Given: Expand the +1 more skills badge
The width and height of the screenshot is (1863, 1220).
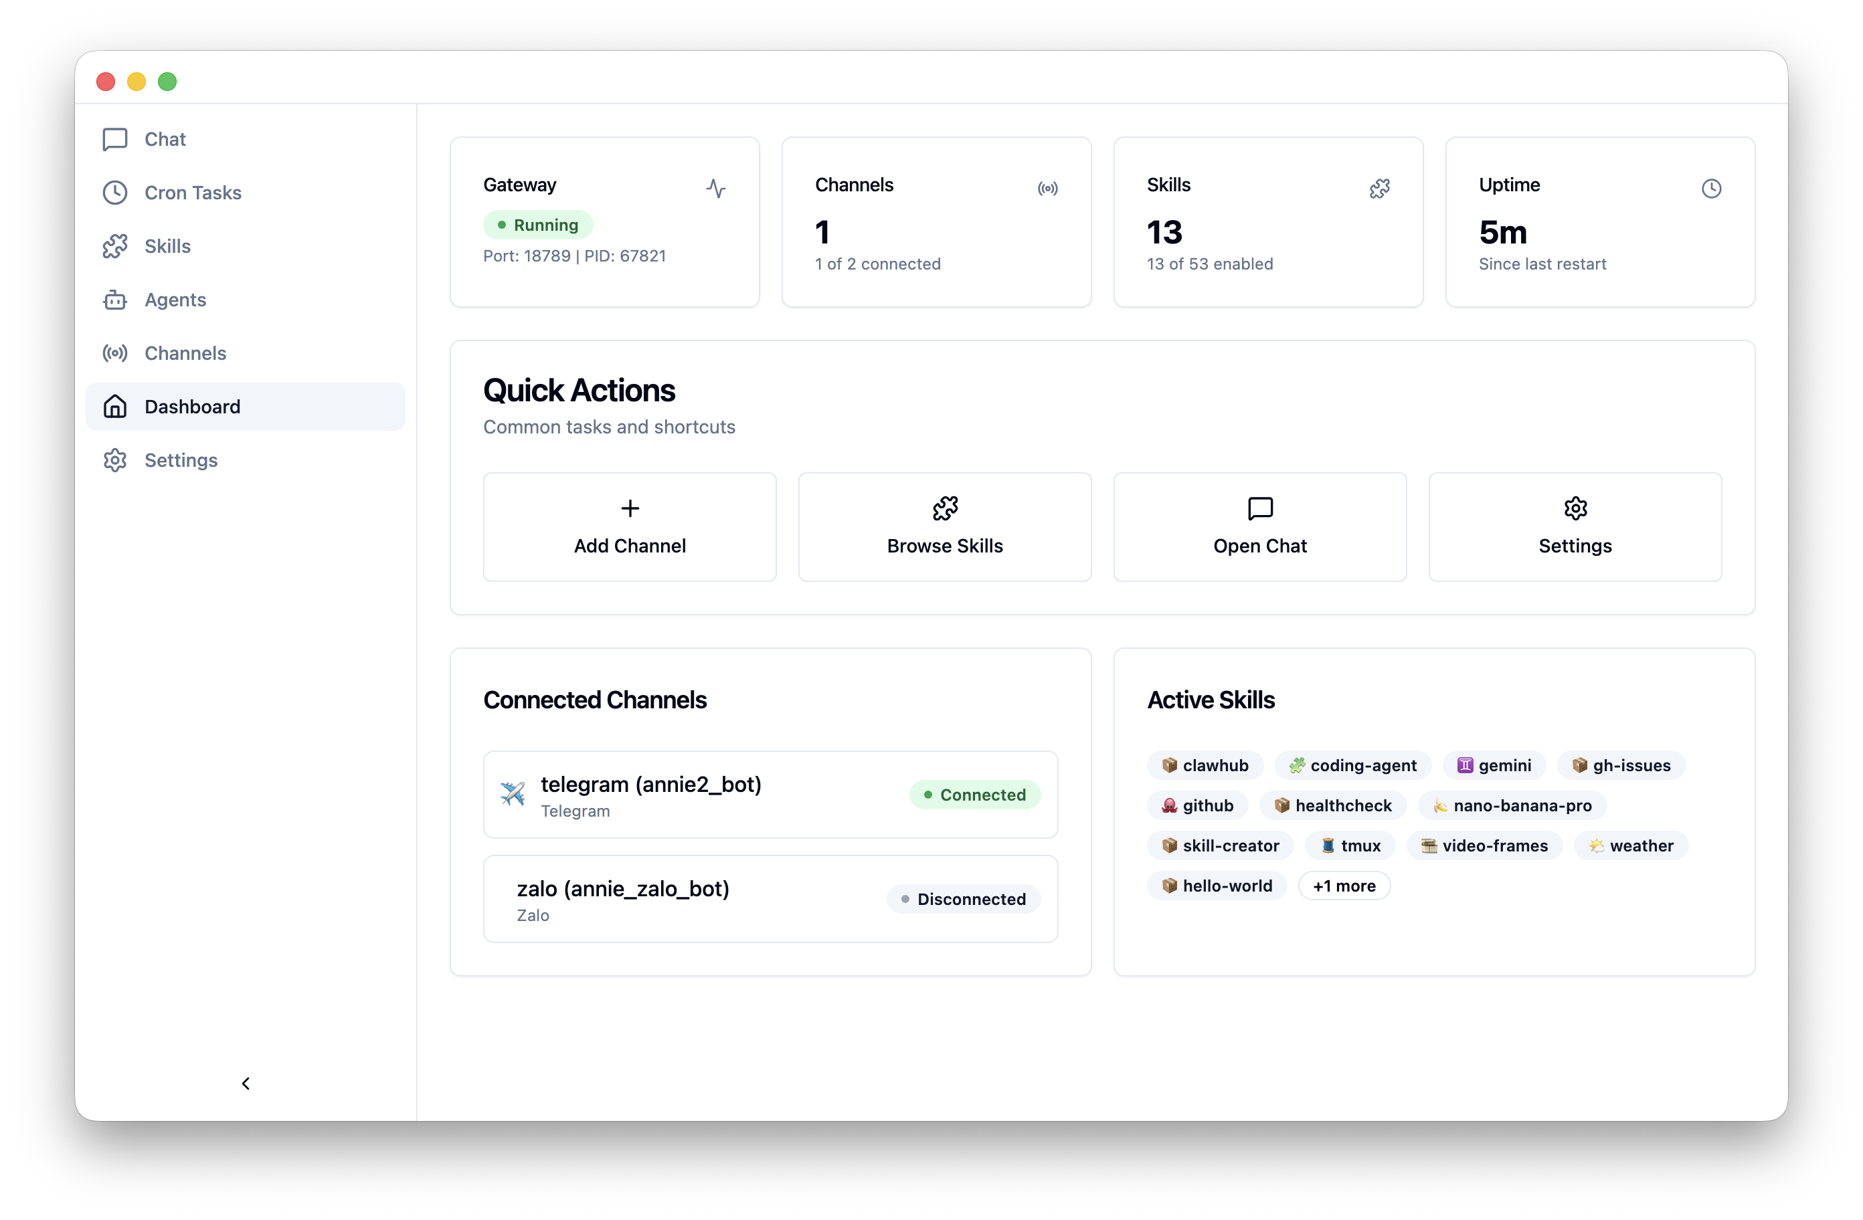Looking at the screenshot, I should [1343, 886].
